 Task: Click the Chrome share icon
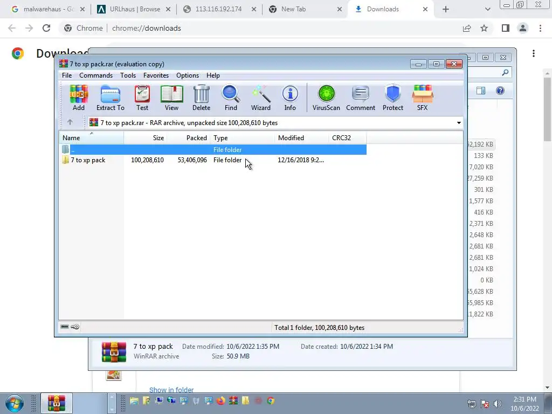(467, 28)
